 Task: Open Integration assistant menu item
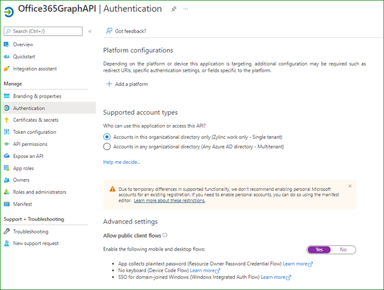[35, 69]
